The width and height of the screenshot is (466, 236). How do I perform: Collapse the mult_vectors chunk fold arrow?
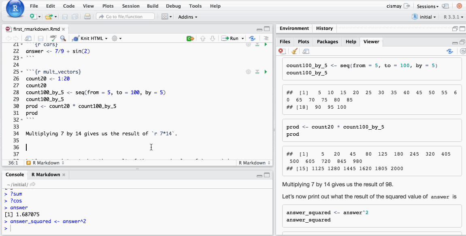coord(22,72)
